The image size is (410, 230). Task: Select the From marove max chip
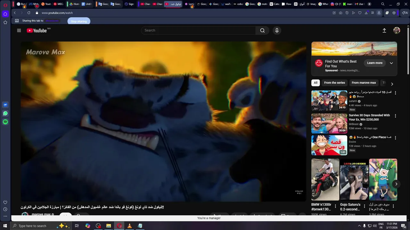pyautogui.click(x=364, y=83)
